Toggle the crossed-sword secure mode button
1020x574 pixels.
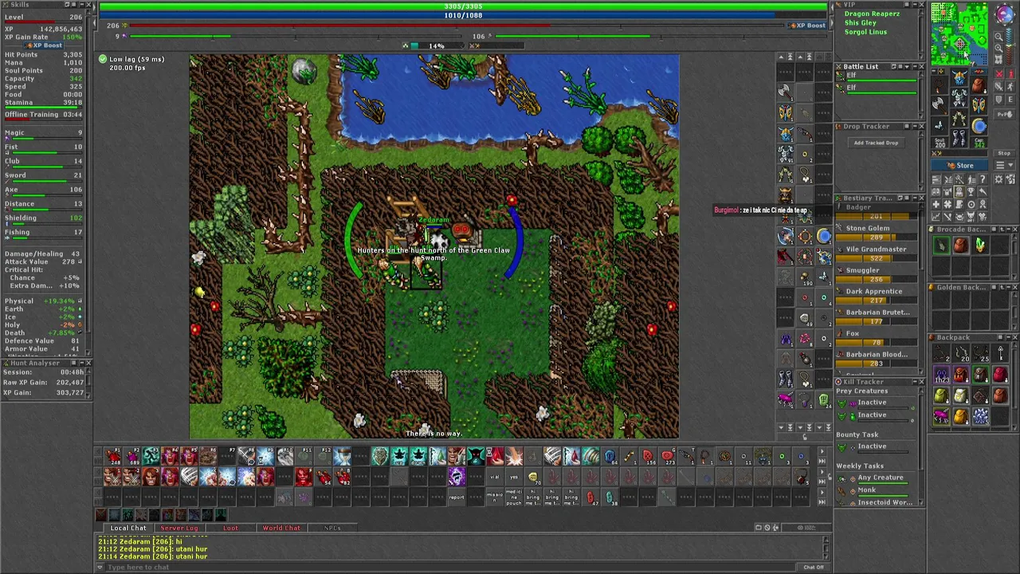point(998,86)
